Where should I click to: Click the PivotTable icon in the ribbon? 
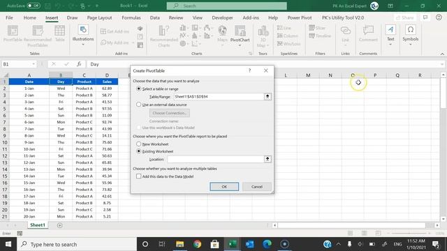pyautogui.click(x=13, y=33)
